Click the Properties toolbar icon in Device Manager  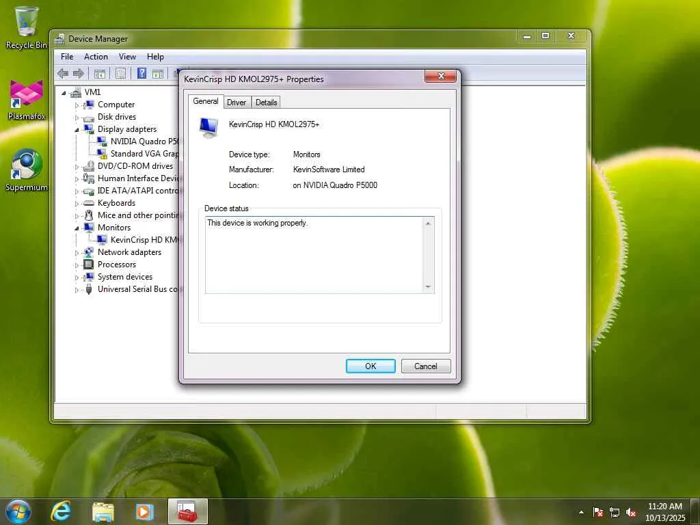pyautogui.click(x=120, y=74)
